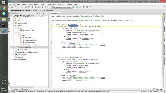Hide the Project panel with hide icon
The image size is (166, 93).
tap(47, 13)
